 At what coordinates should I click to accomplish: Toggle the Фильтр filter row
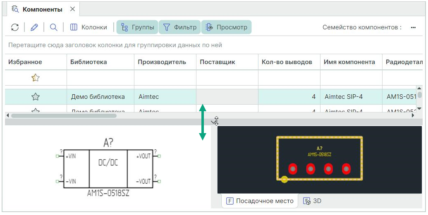180,27
